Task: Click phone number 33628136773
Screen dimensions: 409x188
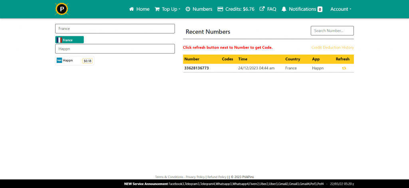Action: [x=197, y=68]
